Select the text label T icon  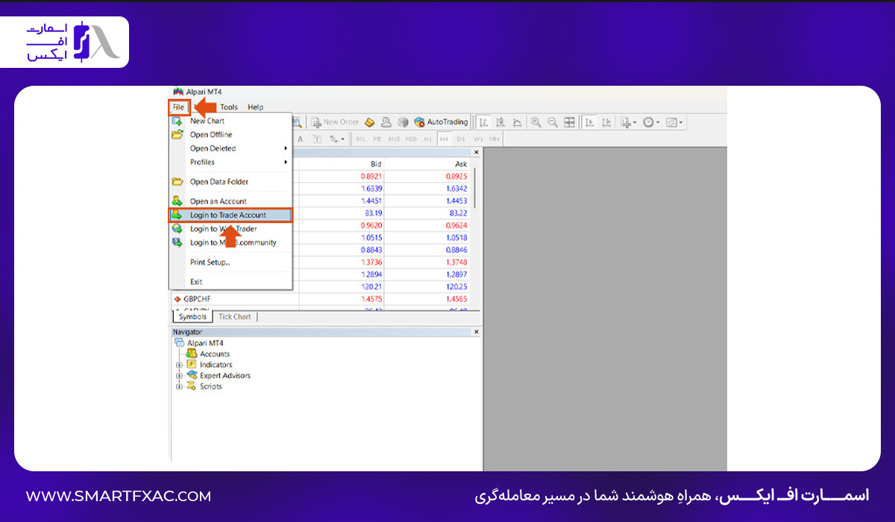pyautogui.click(x=317, y=139)
